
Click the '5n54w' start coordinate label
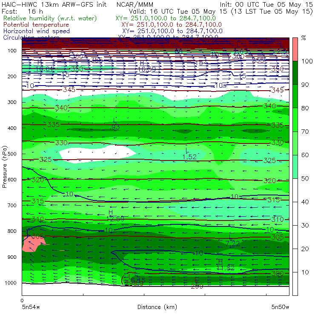pos(31,307)
